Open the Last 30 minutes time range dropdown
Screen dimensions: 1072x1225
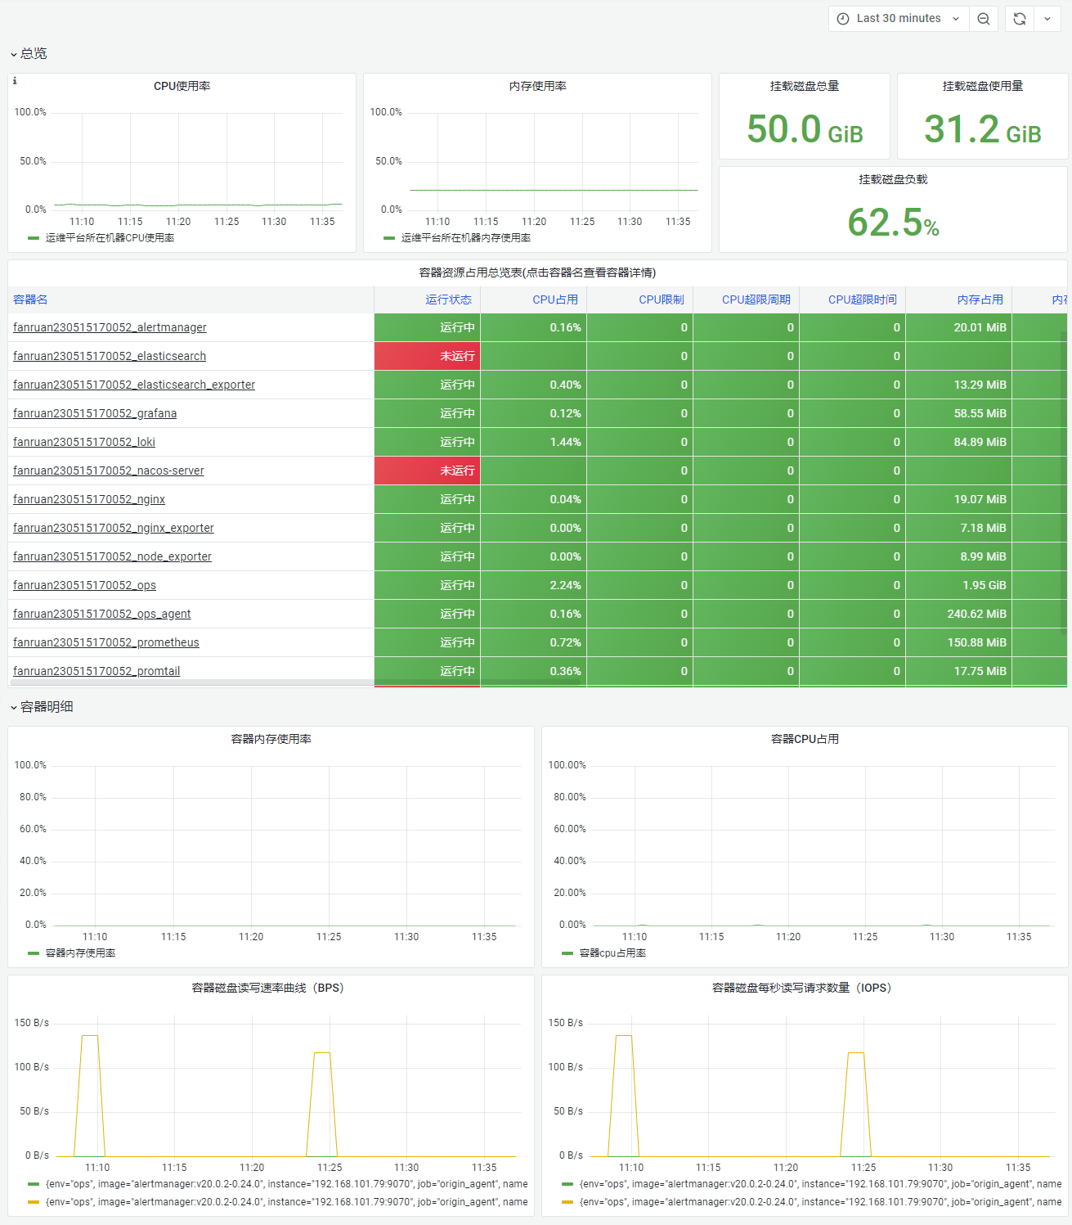click(899, 19)
